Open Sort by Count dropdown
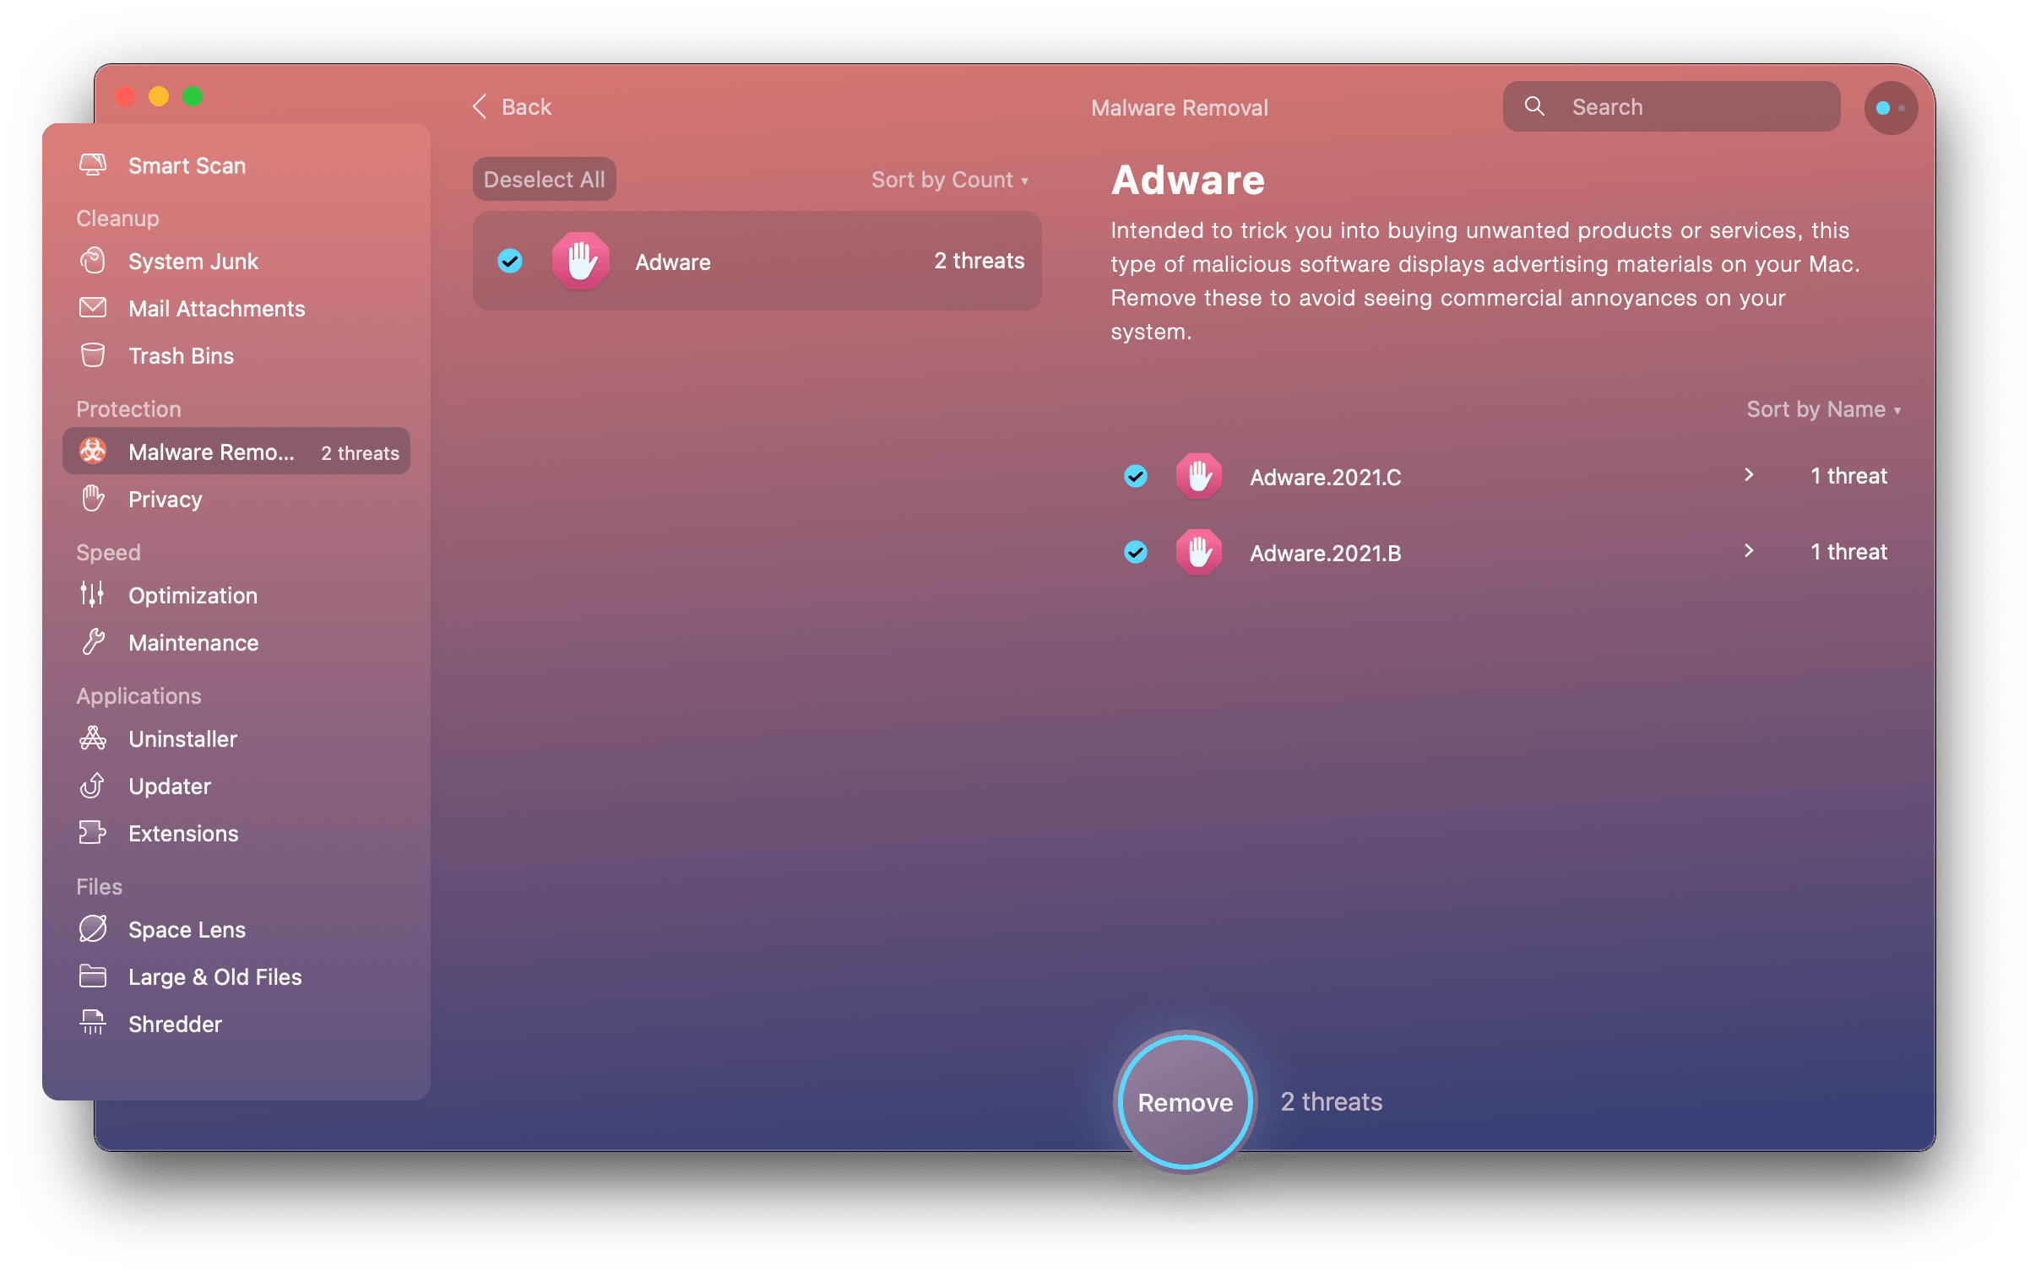This screenshot has width=2030, height=1276. click(x=949, y=180)
